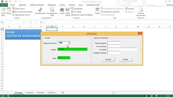The height and width of the screenshot is (97, 173).
Task: Open Complementos add-ins dialog
Action: 40,11
